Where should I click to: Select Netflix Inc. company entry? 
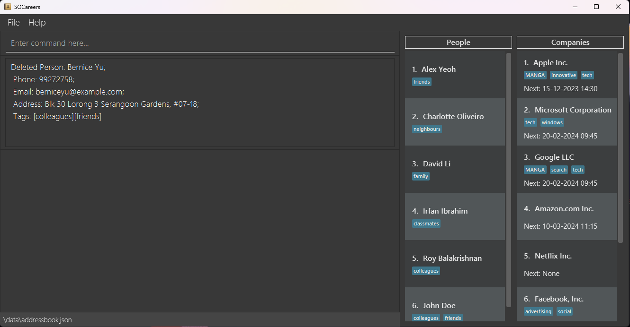567,264
